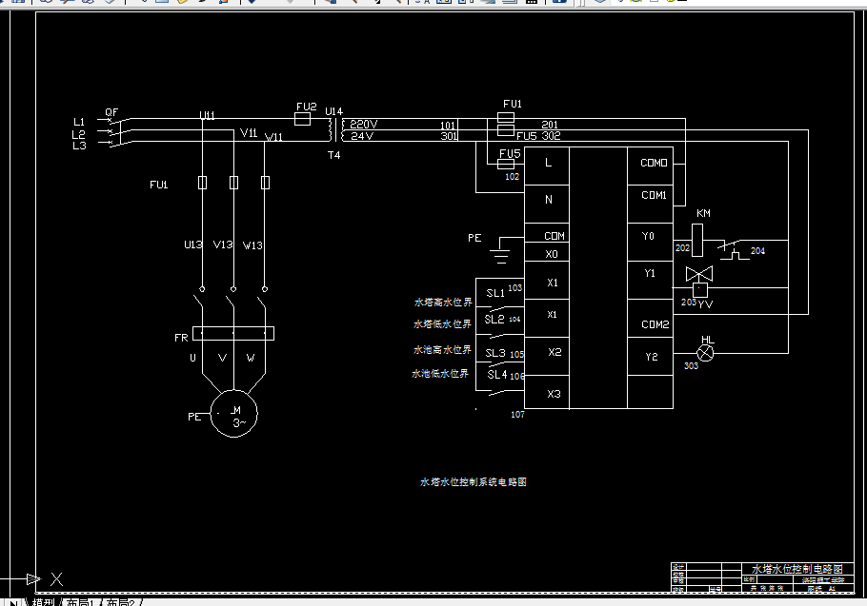Select wire number 303

pos(691,365)
